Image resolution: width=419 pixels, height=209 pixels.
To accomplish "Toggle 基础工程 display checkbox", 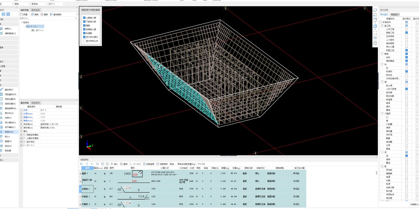I will (x=406, y=33).
